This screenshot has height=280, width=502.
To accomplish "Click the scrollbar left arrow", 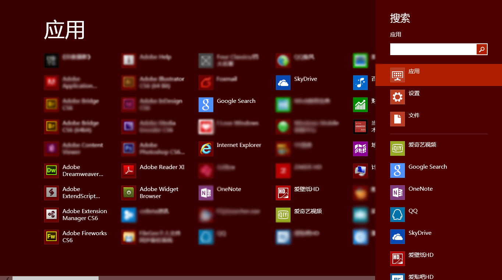I will [7, 278].
